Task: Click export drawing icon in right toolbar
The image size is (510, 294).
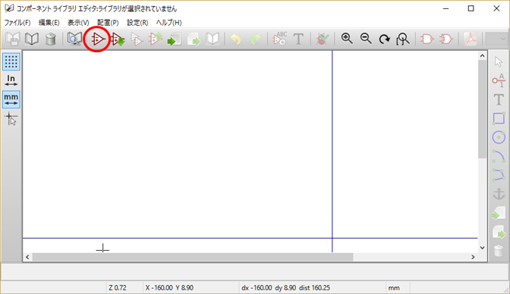Action: point(499,232)
